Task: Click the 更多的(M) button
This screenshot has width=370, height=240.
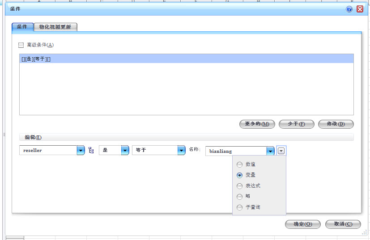Action: [x=257, y=124]
